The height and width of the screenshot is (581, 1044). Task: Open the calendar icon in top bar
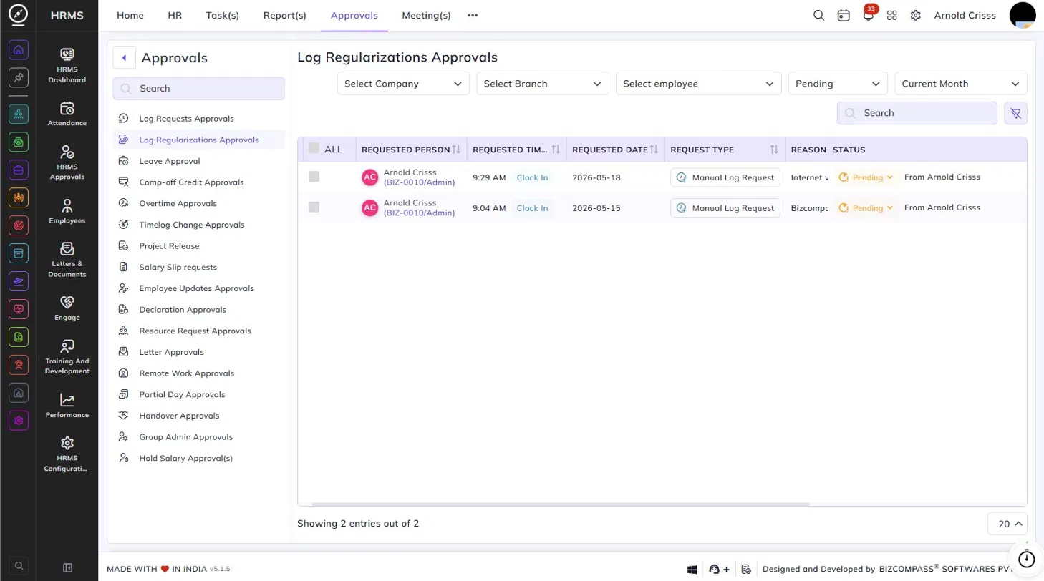pos(844,15)
